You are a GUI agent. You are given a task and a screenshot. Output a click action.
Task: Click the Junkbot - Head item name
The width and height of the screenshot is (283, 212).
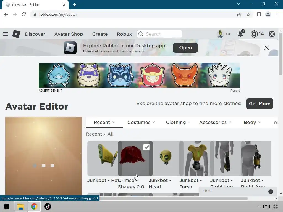(x=160, y=184)
